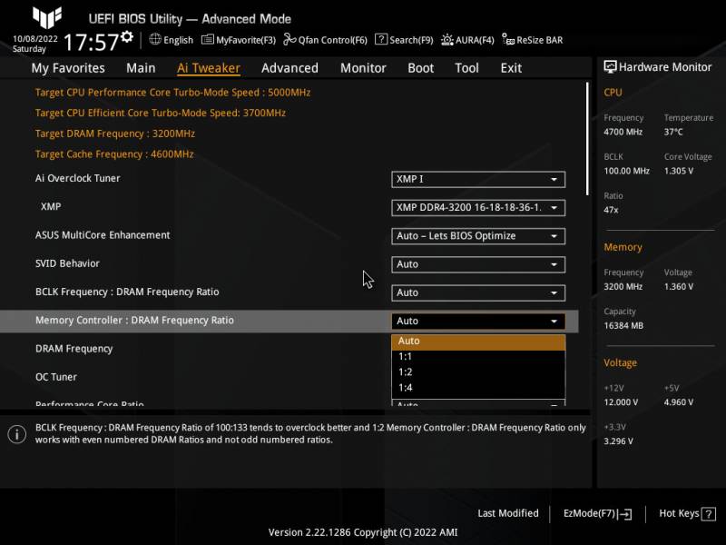This screenshot has height=545, width=726.
Task: Click the CPU temperature 37°C value
Action: (x=673, y=132)
